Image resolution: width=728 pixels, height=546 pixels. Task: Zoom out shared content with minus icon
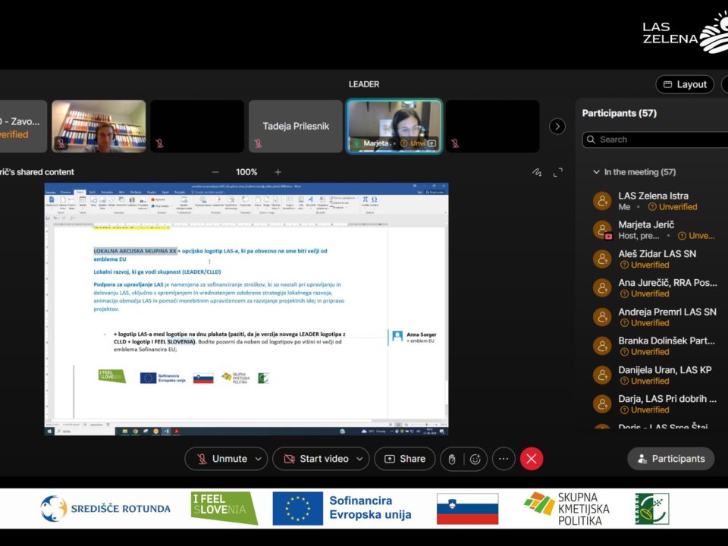click(215, 172)
